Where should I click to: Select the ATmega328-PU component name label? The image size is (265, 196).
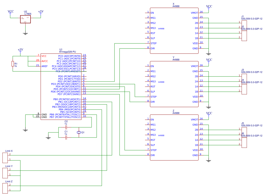[x=67, y=52]
